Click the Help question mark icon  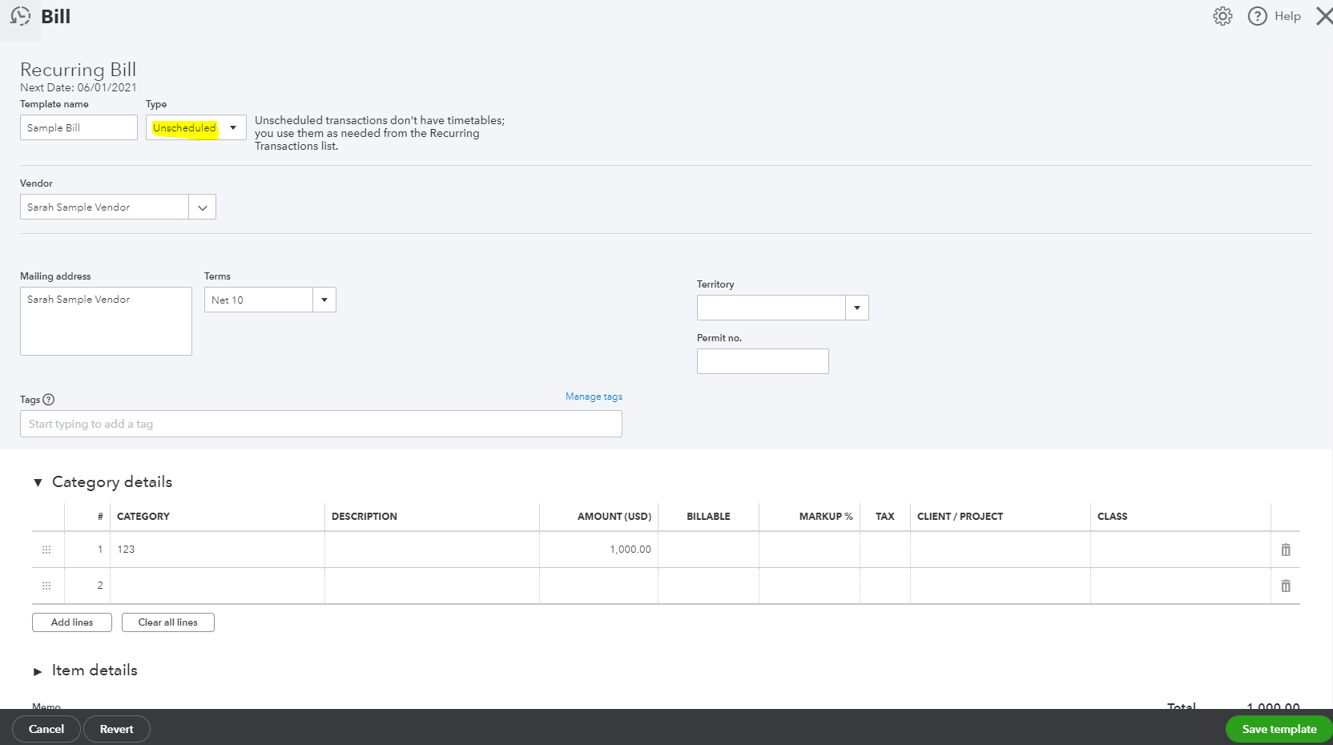tap(1257, 16)
